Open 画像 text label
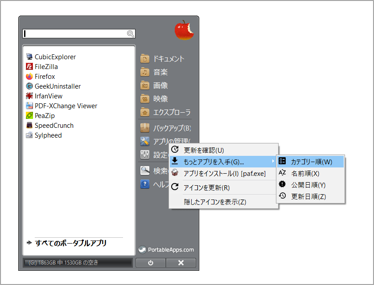 160,85
